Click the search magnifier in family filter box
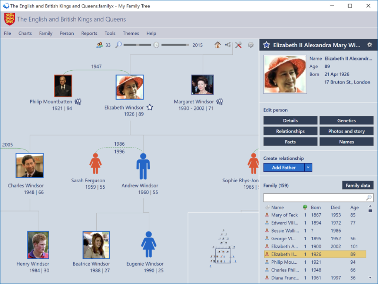Screen dimensions: 378x284 coord(369,198)
